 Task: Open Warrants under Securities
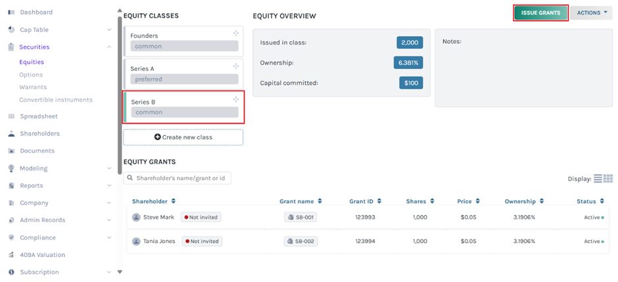(x=33, y=87)
